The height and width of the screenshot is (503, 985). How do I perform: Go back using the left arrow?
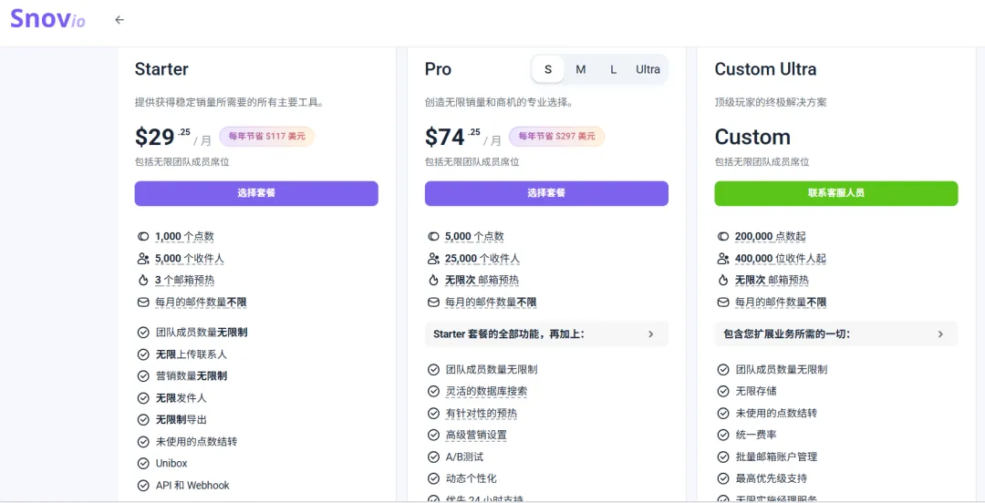[119, 20]
